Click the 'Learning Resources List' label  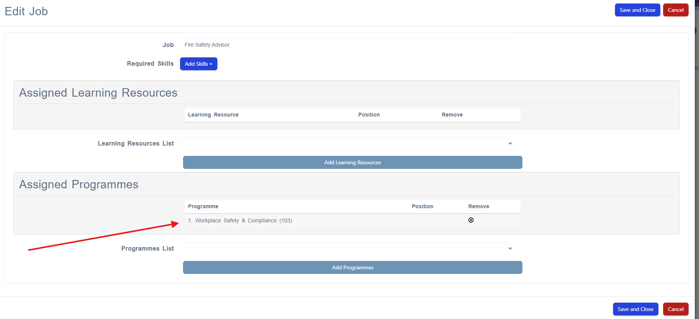(136, 143)
